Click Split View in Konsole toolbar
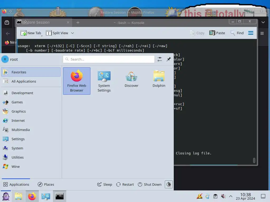This screenshot has height=202, width=270. click(57, 33)
